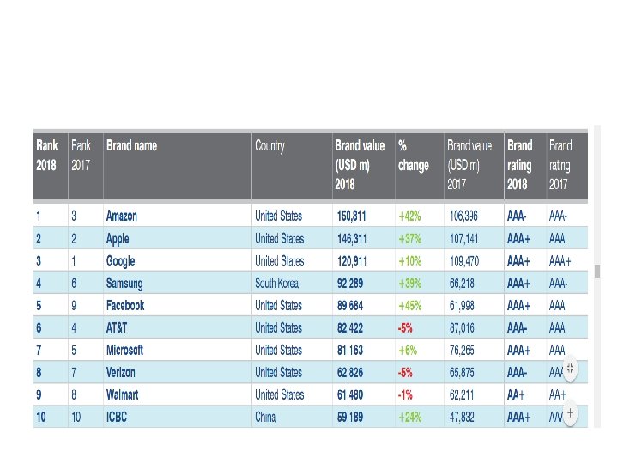Click the Walmart brand name
The image size is (618, 464).
coord(122,394)
